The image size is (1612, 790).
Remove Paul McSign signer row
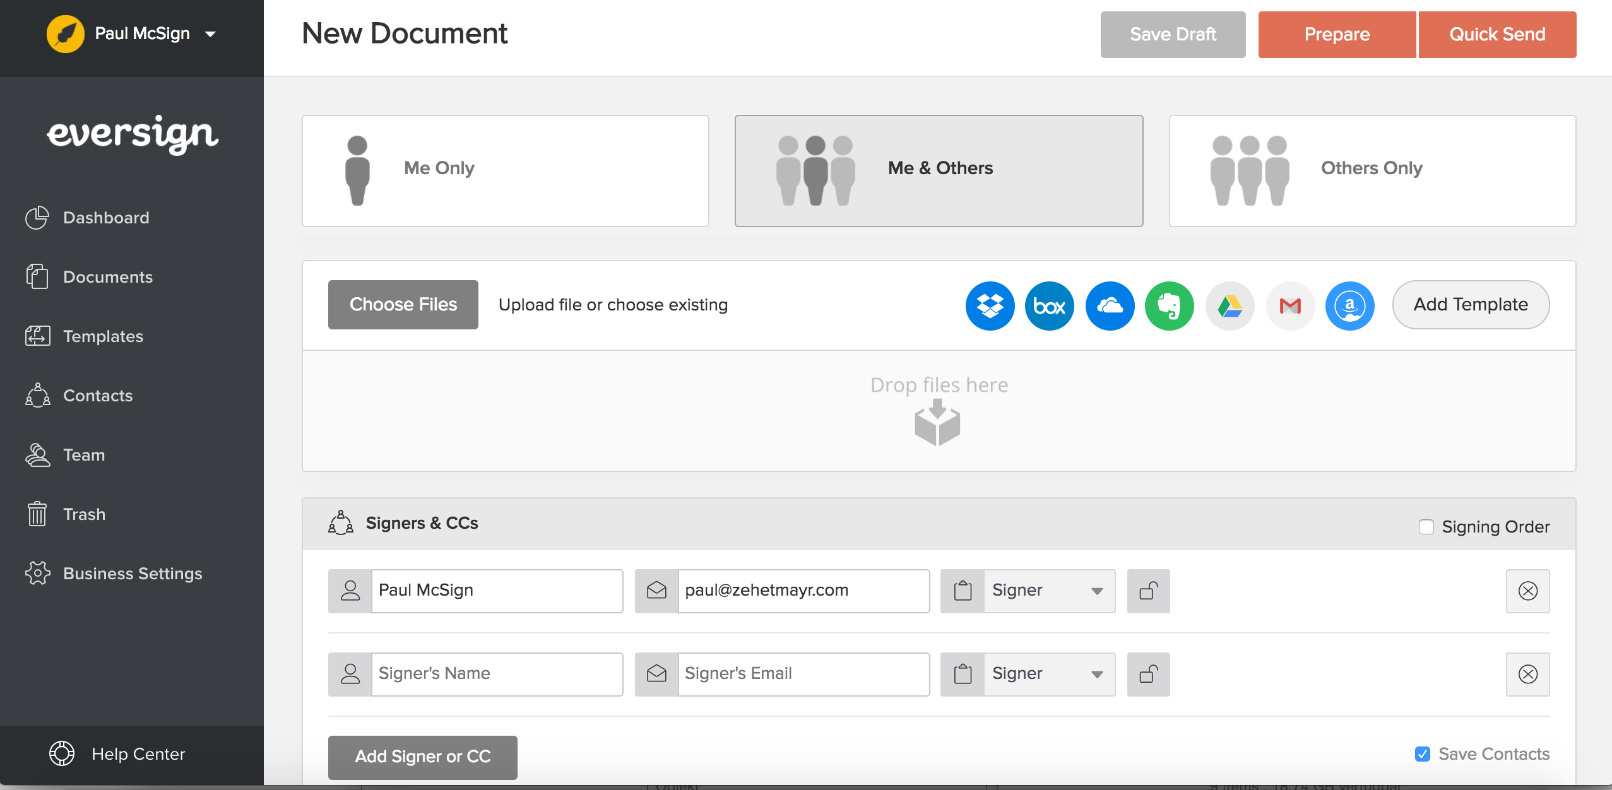1527,591
